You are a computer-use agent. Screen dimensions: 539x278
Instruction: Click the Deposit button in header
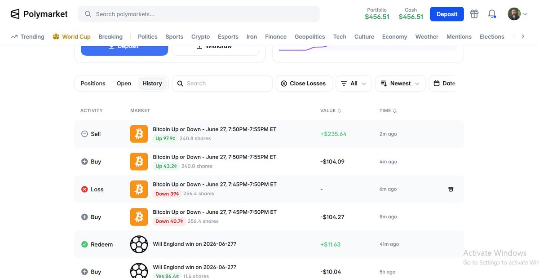click(447, 14)
